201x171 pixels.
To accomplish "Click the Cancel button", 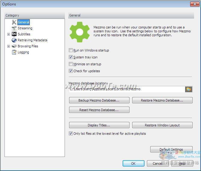I will pyautogui.click(x=158, y=163).
